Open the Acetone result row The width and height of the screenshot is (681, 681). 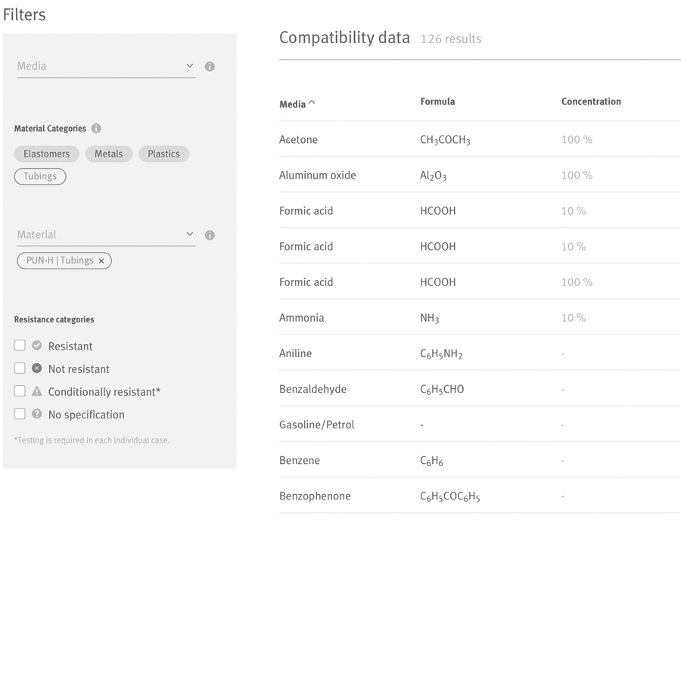[x=298, y=140]
